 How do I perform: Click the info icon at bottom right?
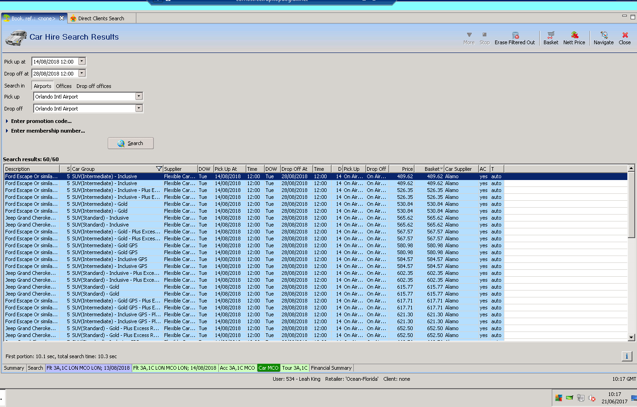tap(626, 356)
